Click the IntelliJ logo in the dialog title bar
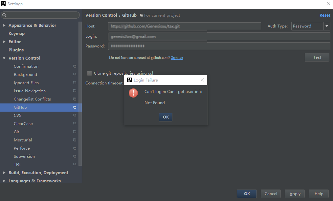 point(129,80)
